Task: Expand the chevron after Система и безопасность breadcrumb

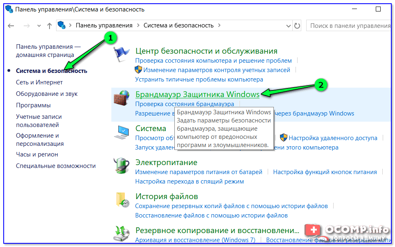Action: (x=219, y=25)
